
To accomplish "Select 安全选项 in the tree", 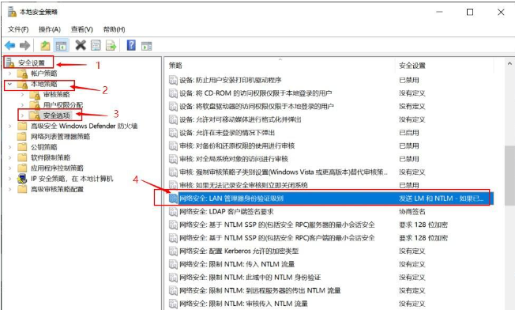I will pos(57,115).
